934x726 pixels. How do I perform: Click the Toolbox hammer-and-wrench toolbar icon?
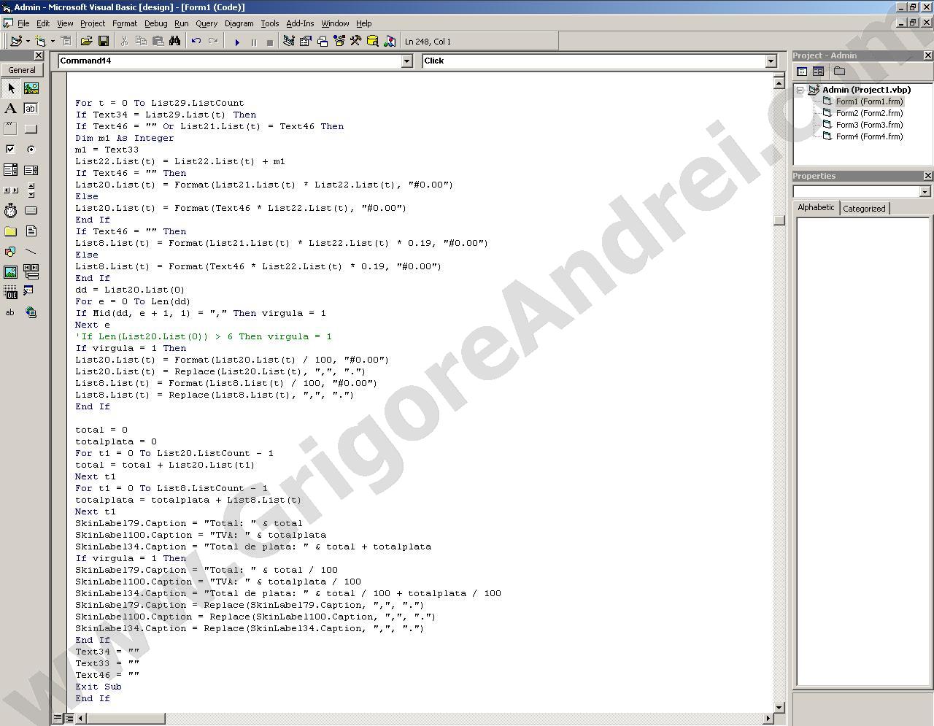coord(355,42)
